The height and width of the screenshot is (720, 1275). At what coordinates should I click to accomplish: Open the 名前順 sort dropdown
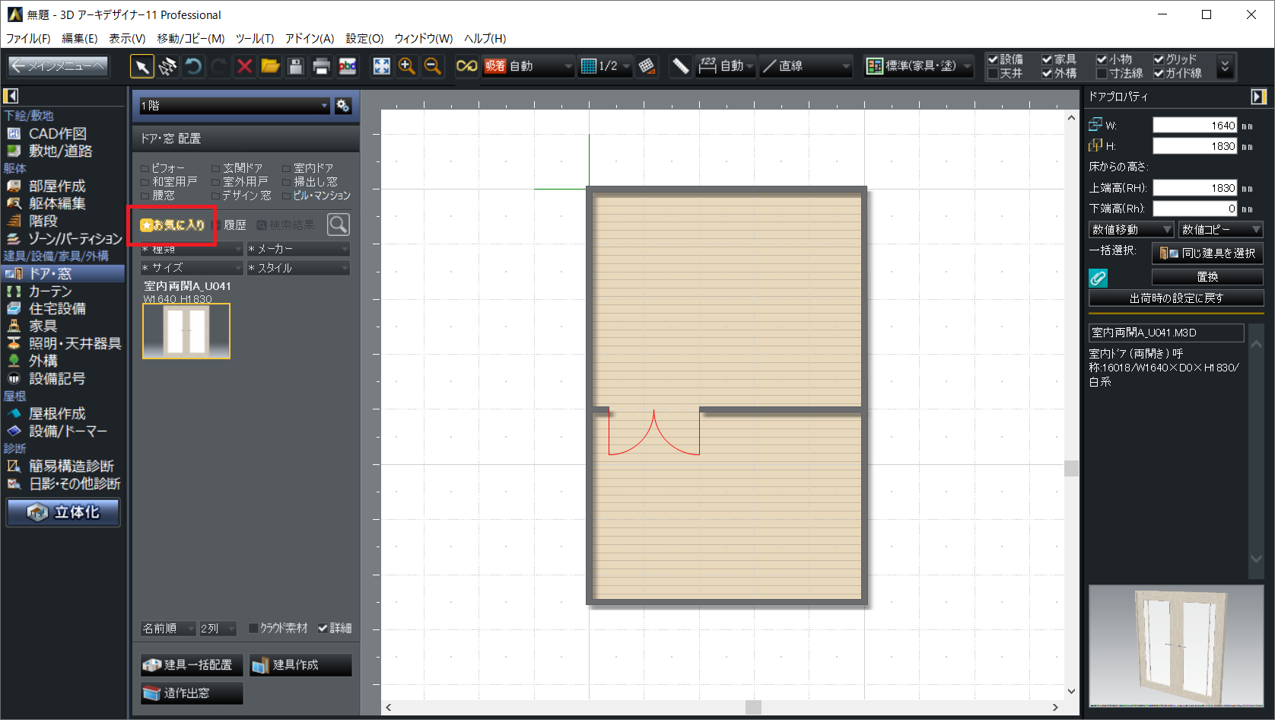click(x=168, y=629)
